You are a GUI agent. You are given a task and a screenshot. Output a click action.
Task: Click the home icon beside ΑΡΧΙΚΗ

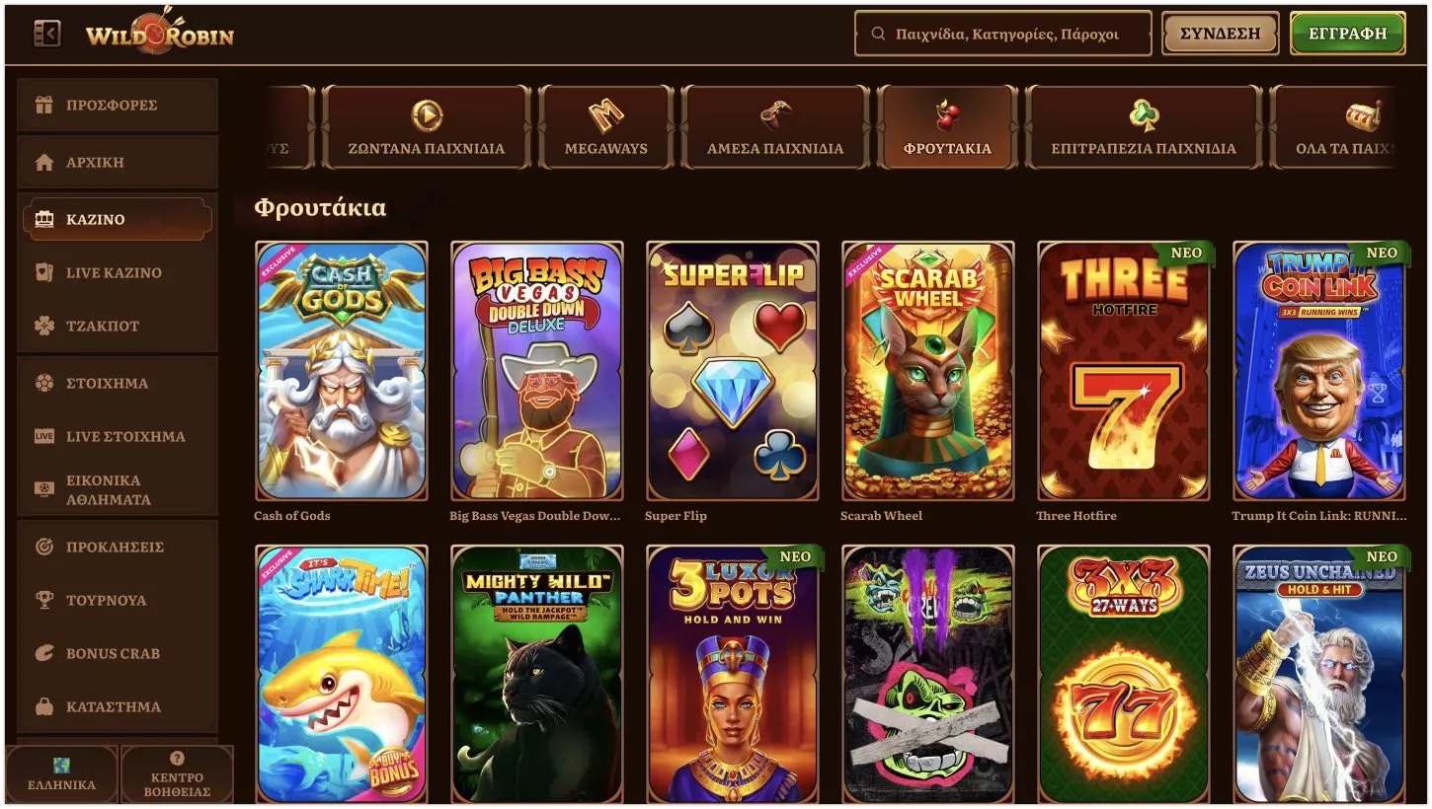(x=43, y=162)
